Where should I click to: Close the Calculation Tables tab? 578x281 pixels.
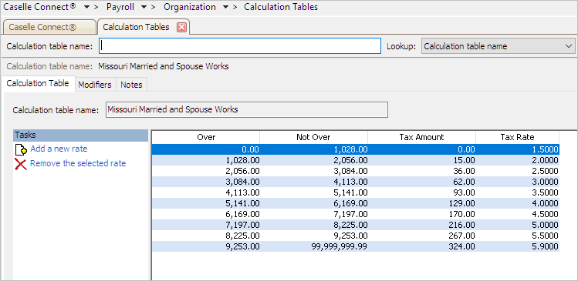pos(181,27)
